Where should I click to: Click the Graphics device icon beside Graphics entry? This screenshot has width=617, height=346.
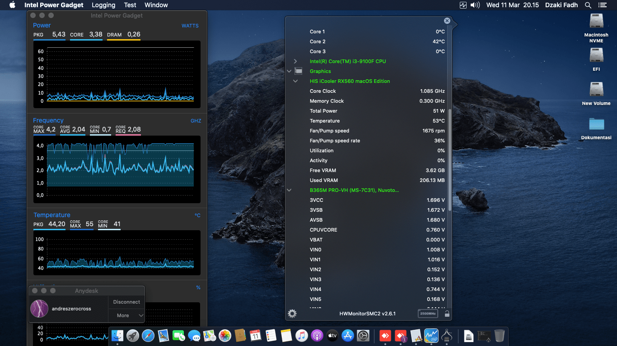[298, 71]
